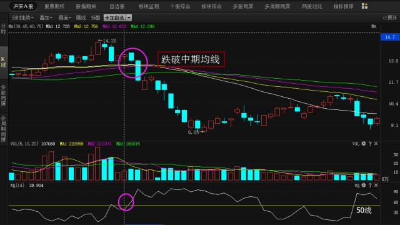Image resolution: width=400 pixels, height=225 pixels.
Task: Switch to K线 view in left sidebar
Action: (3, 62)
